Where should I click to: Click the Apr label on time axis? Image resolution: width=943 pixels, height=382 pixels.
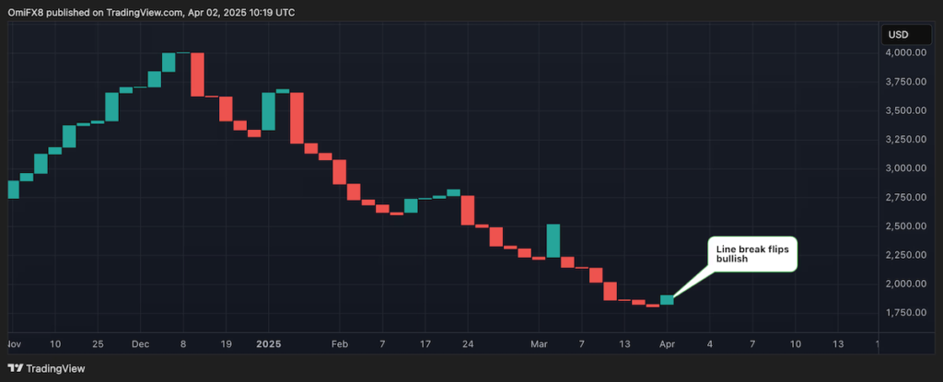coord(667,344)
